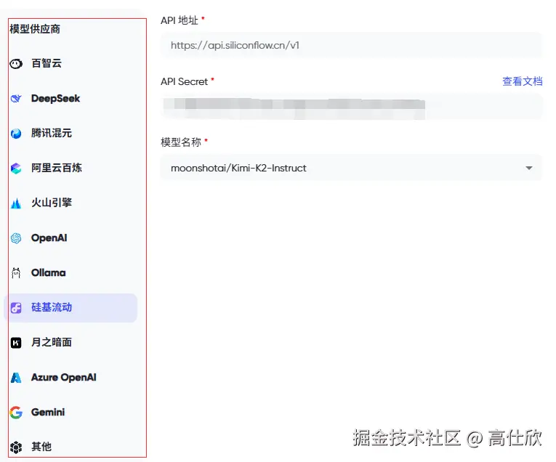This screenshot has width=556, height=462.
Task: Click the API 地址 field label
Action: (180, 20)
